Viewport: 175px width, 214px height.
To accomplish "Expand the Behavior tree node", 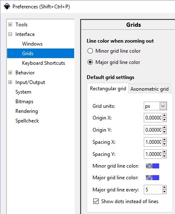I will tap(10, 73).
